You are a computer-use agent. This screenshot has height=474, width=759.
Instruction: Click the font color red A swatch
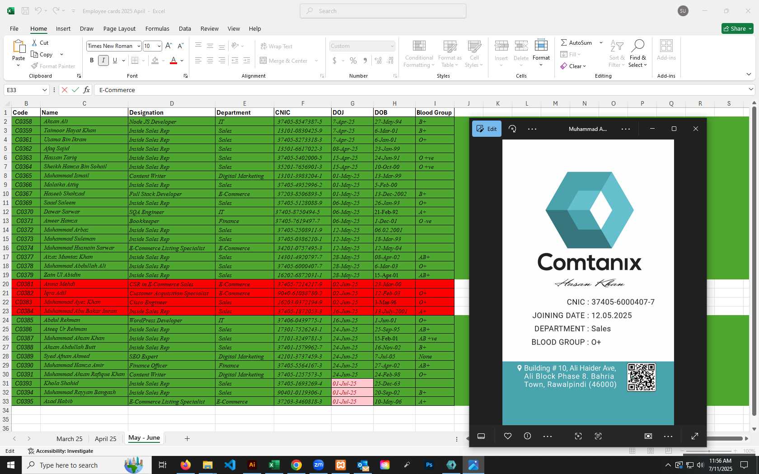tap(173, 60)
